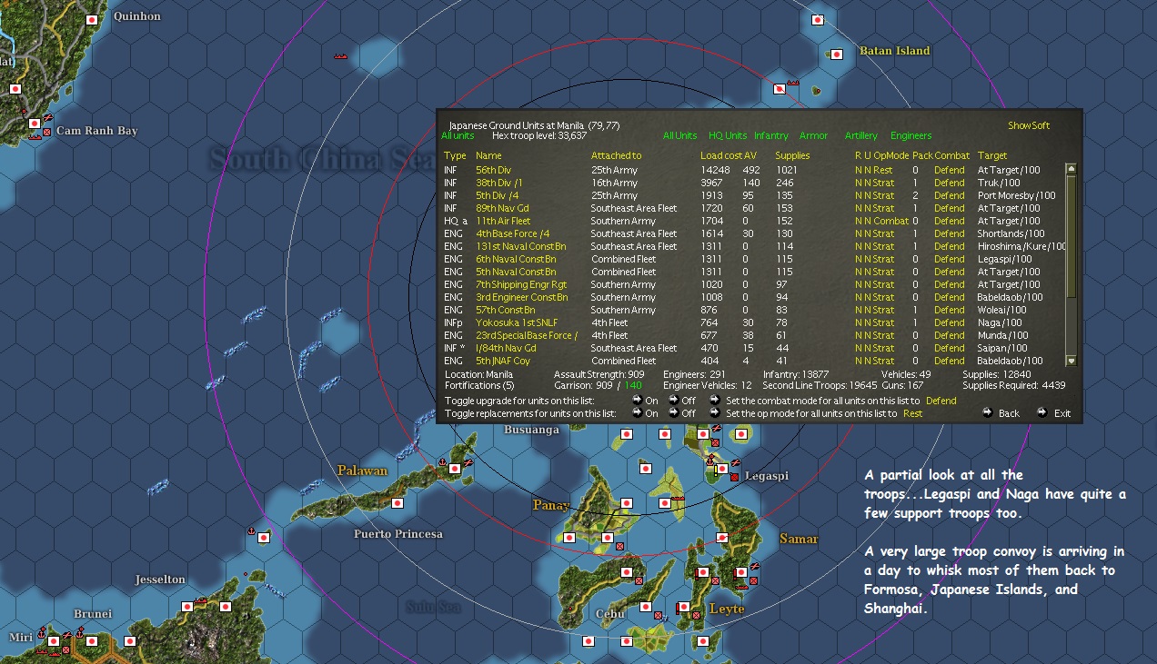Sort the list by Attached to column
The width and height of the screenshot is (1157, 664).
(x=616, y=155)
